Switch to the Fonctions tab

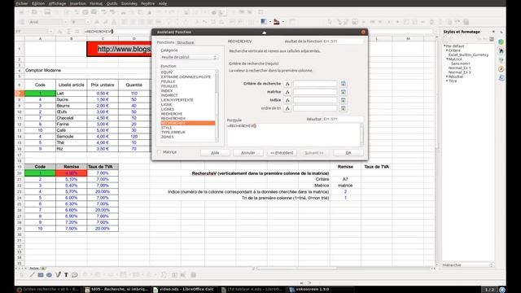click(165, 42)
